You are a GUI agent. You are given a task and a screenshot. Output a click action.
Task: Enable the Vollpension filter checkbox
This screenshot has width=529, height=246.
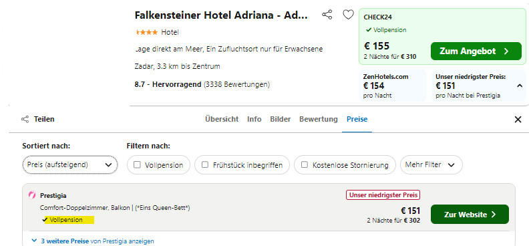click(137, 165)
